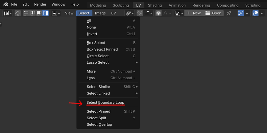This screenshot has height=133, width=267.
Task: Expand the overlays options arrow
Action: point(262,13)
